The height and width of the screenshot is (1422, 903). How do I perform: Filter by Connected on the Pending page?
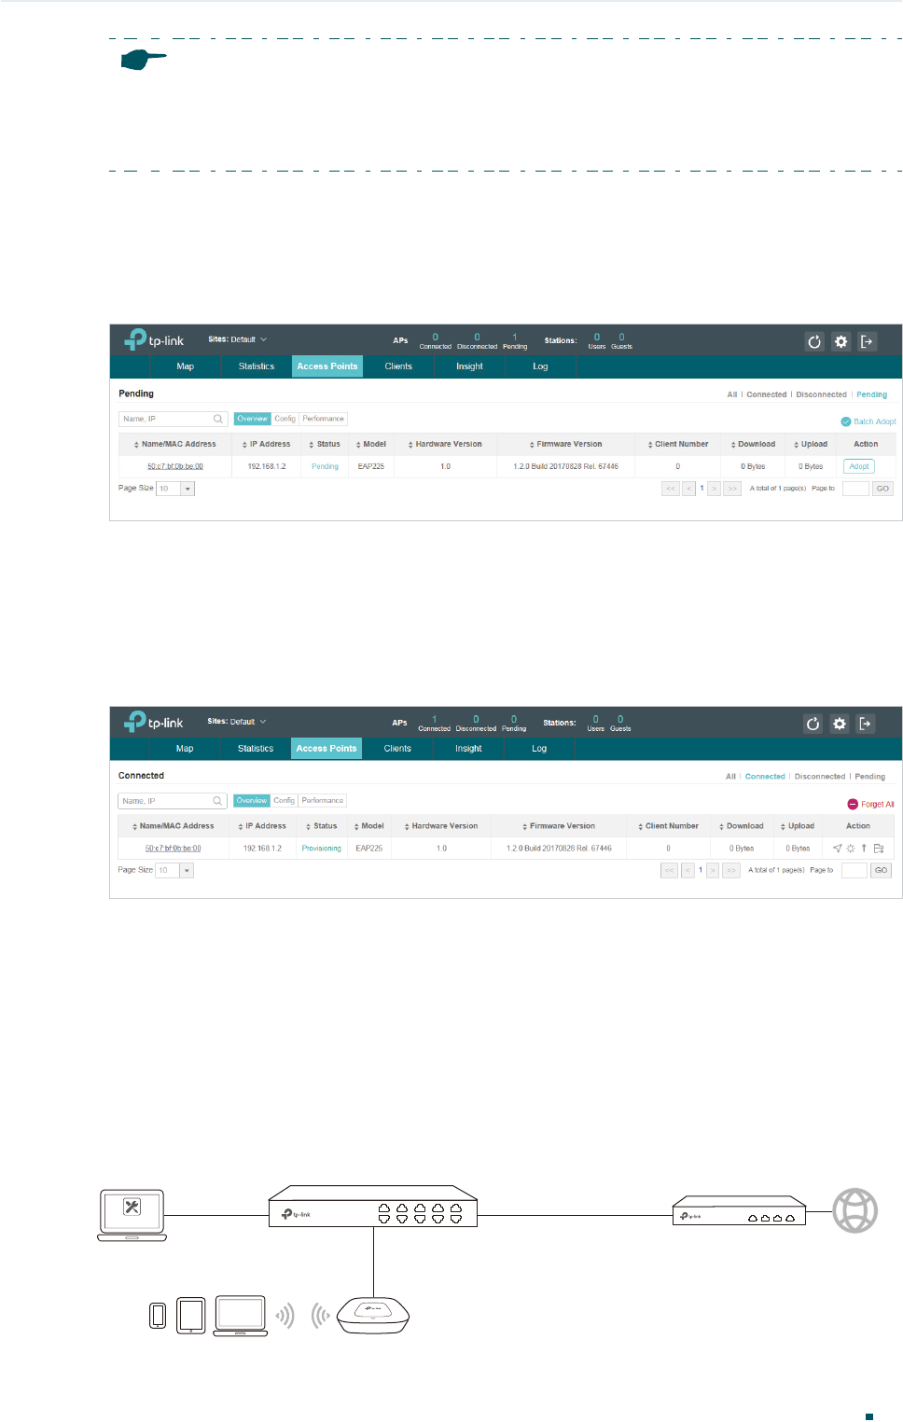tap(767, 394)
